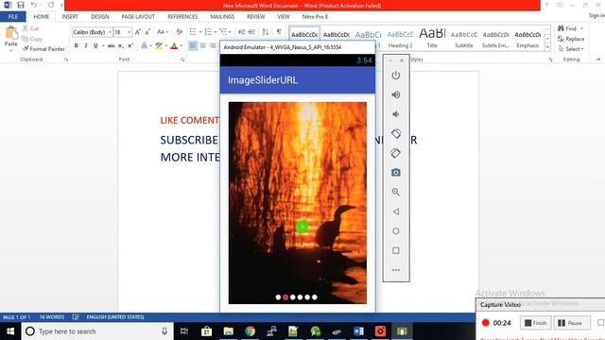
Task: Apply Italic formatting
Action: [86, 45]
